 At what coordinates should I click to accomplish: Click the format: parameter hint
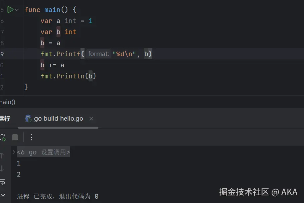coord(98,54)
